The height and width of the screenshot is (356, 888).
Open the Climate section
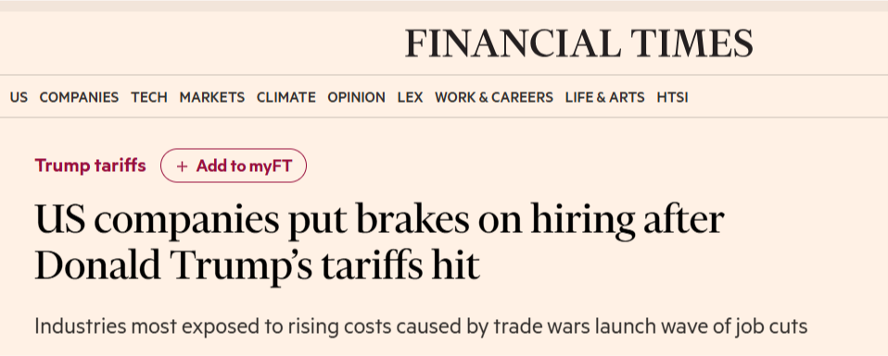click(286, 97)
